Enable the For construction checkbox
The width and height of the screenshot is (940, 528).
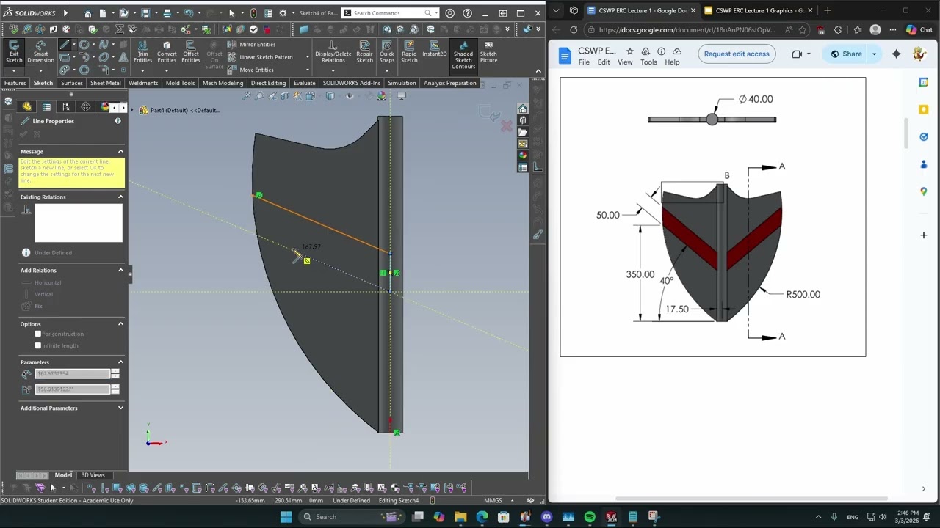click(x=38, y=334)
